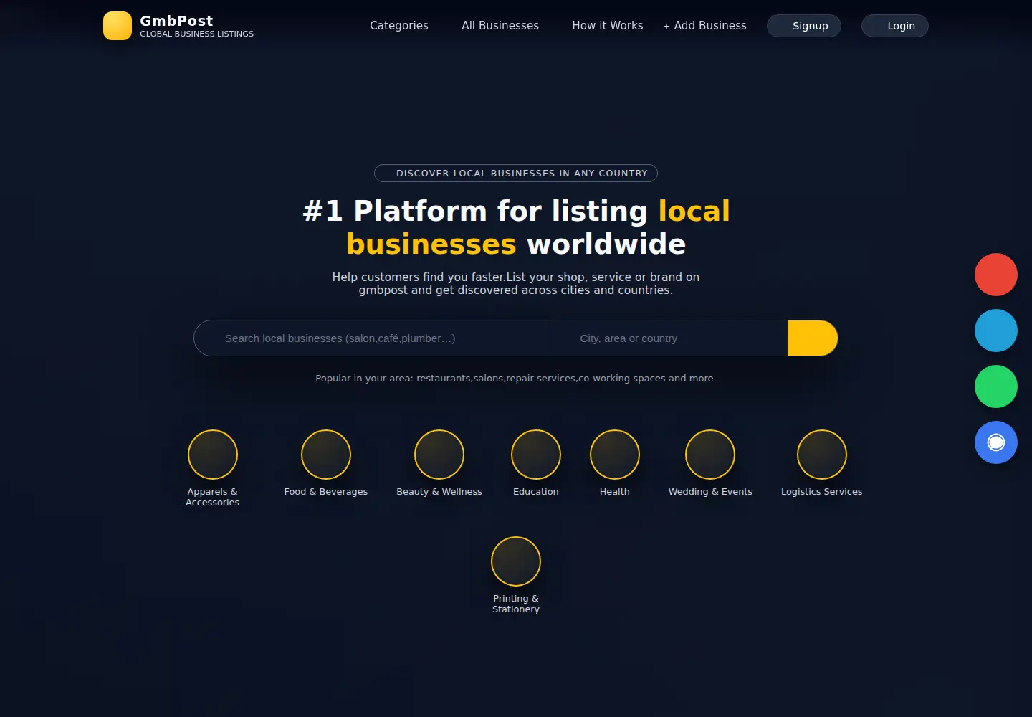Go to All Businesses page
This screenshot has height=717, width=1032.
click(x=500, y=26)
